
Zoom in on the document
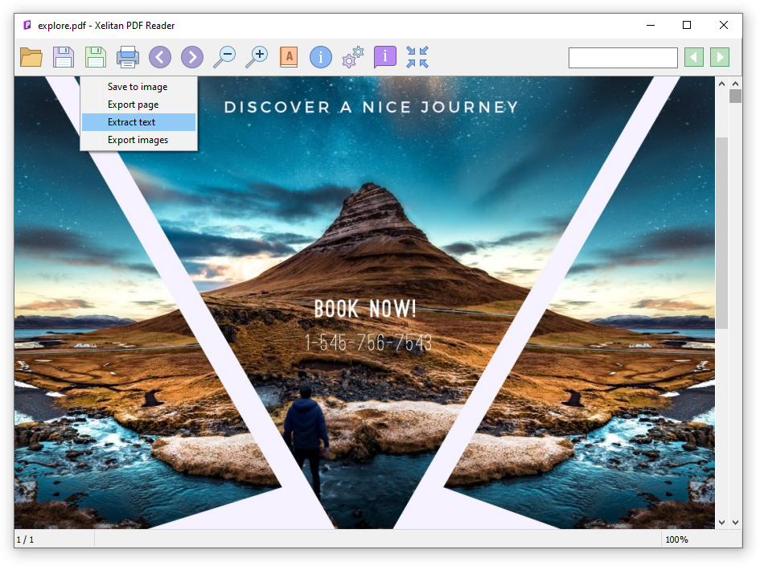[257, 57]
